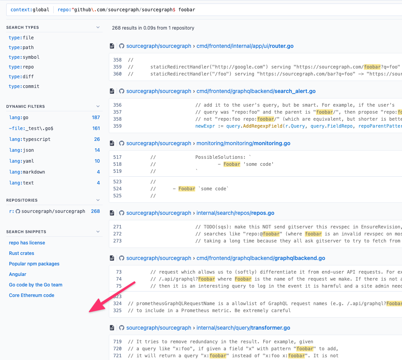Filter results by lang:text

[54, 183]
